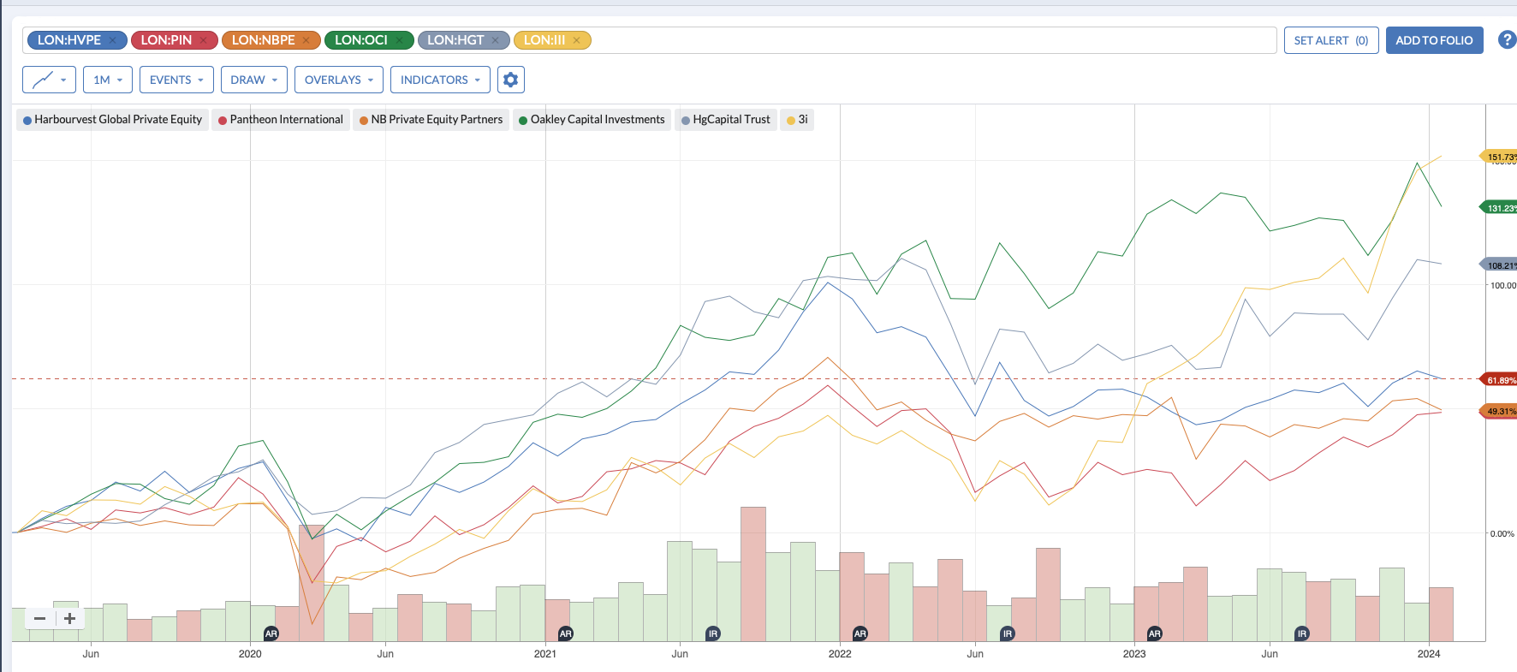
Task: Expand OVERLAYS dropdown
Action: (x=339, y=80)
